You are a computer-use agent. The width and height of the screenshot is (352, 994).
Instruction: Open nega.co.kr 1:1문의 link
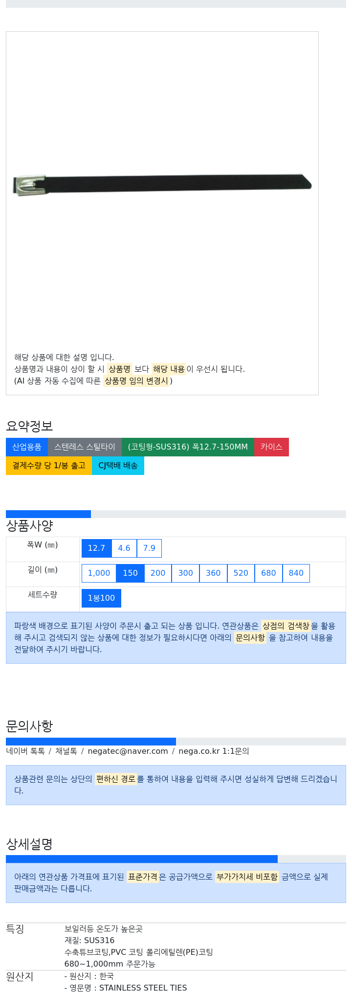214,751
